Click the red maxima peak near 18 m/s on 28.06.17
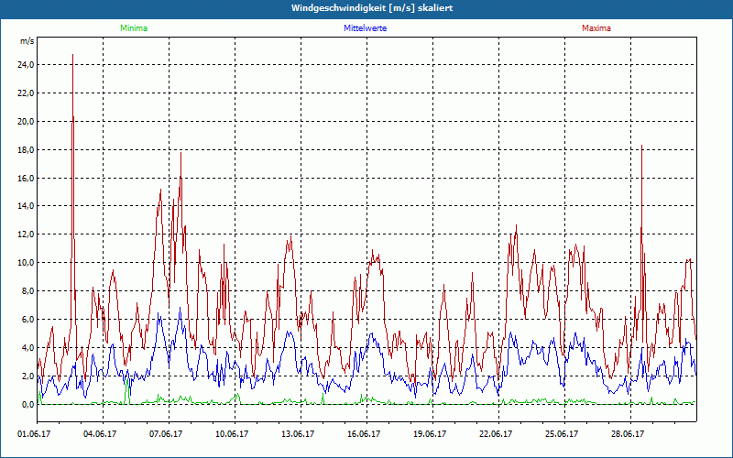Image resolution: width=733 pixels, height=458 pixels. coord(642,146)
